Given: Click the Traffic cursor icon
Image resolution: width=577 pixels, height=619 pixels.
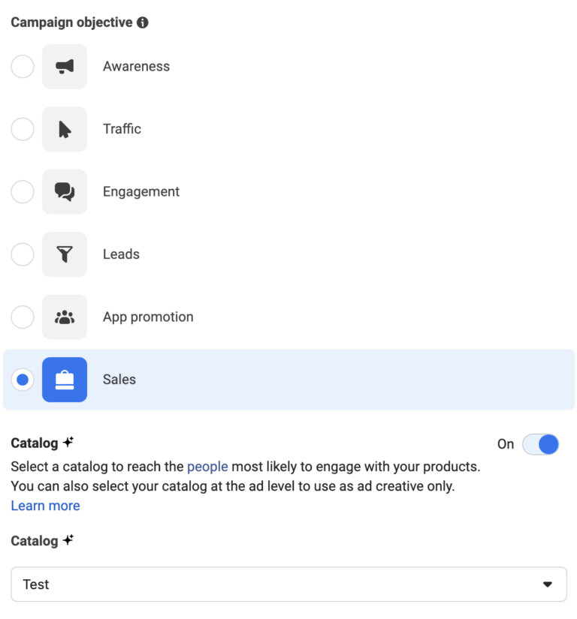Looking at the screenshot, I should pos(65,129).
